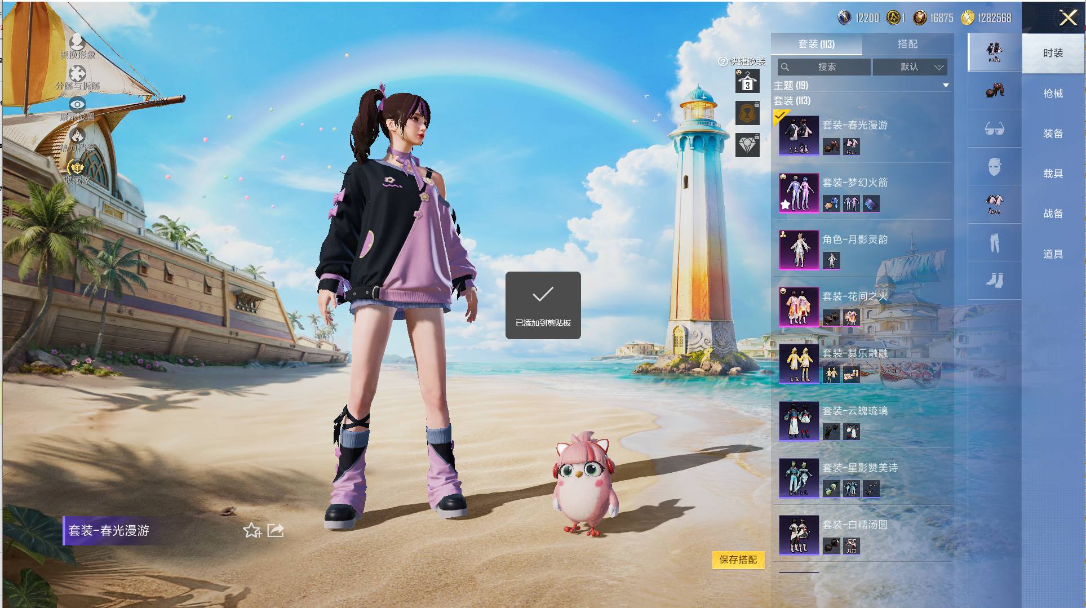Image resolution: width=1086 pixels, height=608 pixels.
Task: Click the favorite star icon for 套装-春光漫游
Action: (252, 530)
